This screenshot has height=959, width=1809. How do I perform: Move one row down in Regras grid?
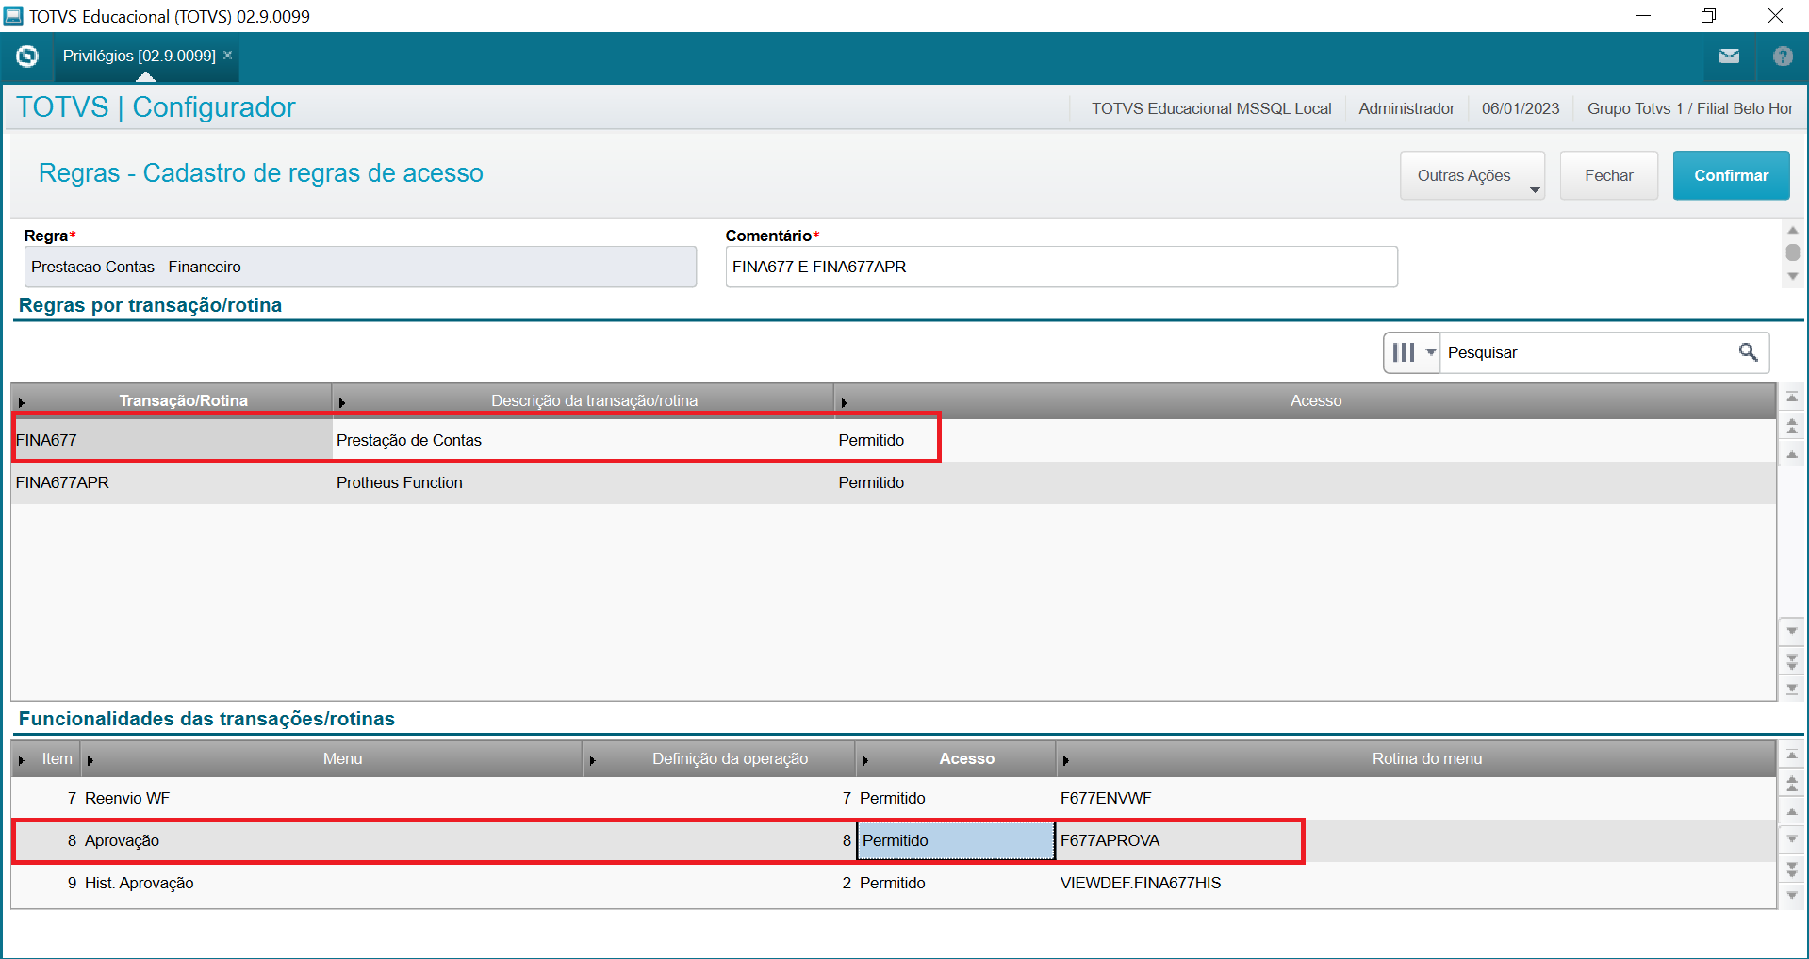point(1792,630)
